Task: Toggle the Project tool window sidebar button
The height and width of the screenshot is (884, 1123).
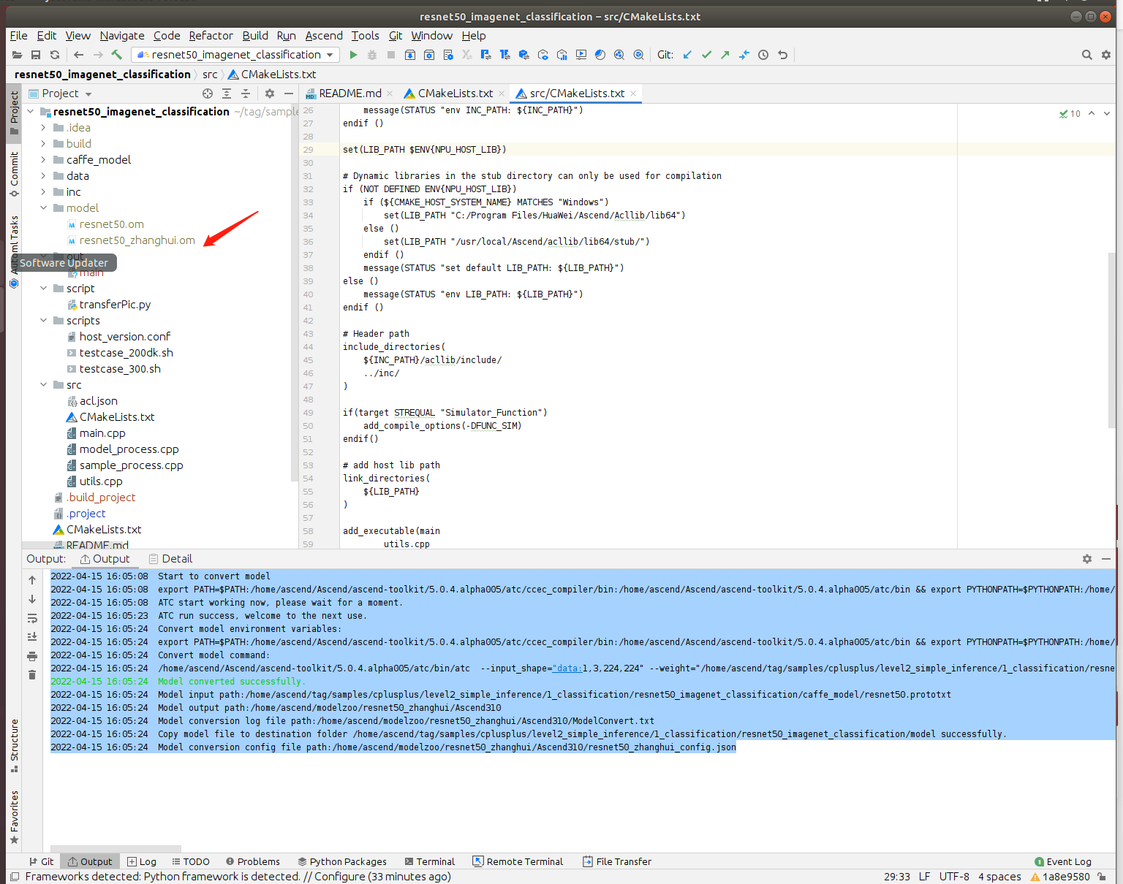Action: 14,112
